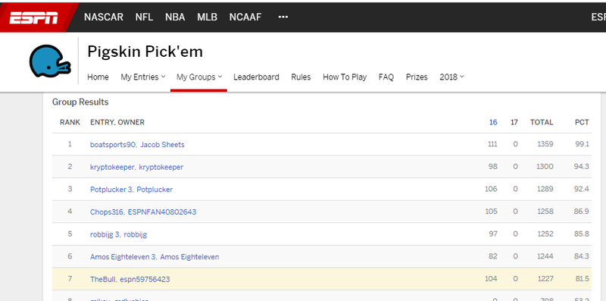Click week 16 score 111
606x301 pixels.
tap(492, 144)
